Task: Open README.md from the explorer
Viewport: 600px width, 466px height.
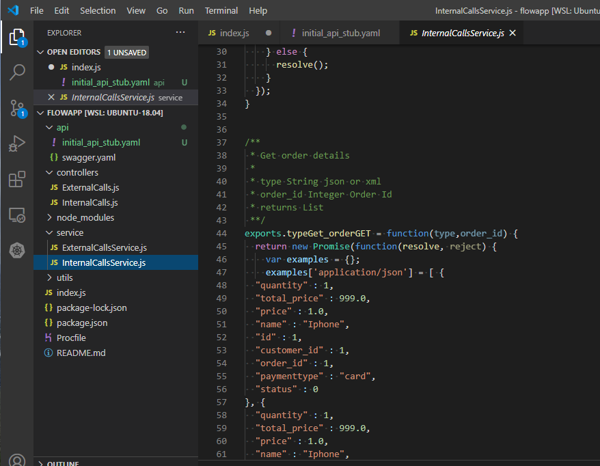Action: pyautogui.click(x=81, y=353)
